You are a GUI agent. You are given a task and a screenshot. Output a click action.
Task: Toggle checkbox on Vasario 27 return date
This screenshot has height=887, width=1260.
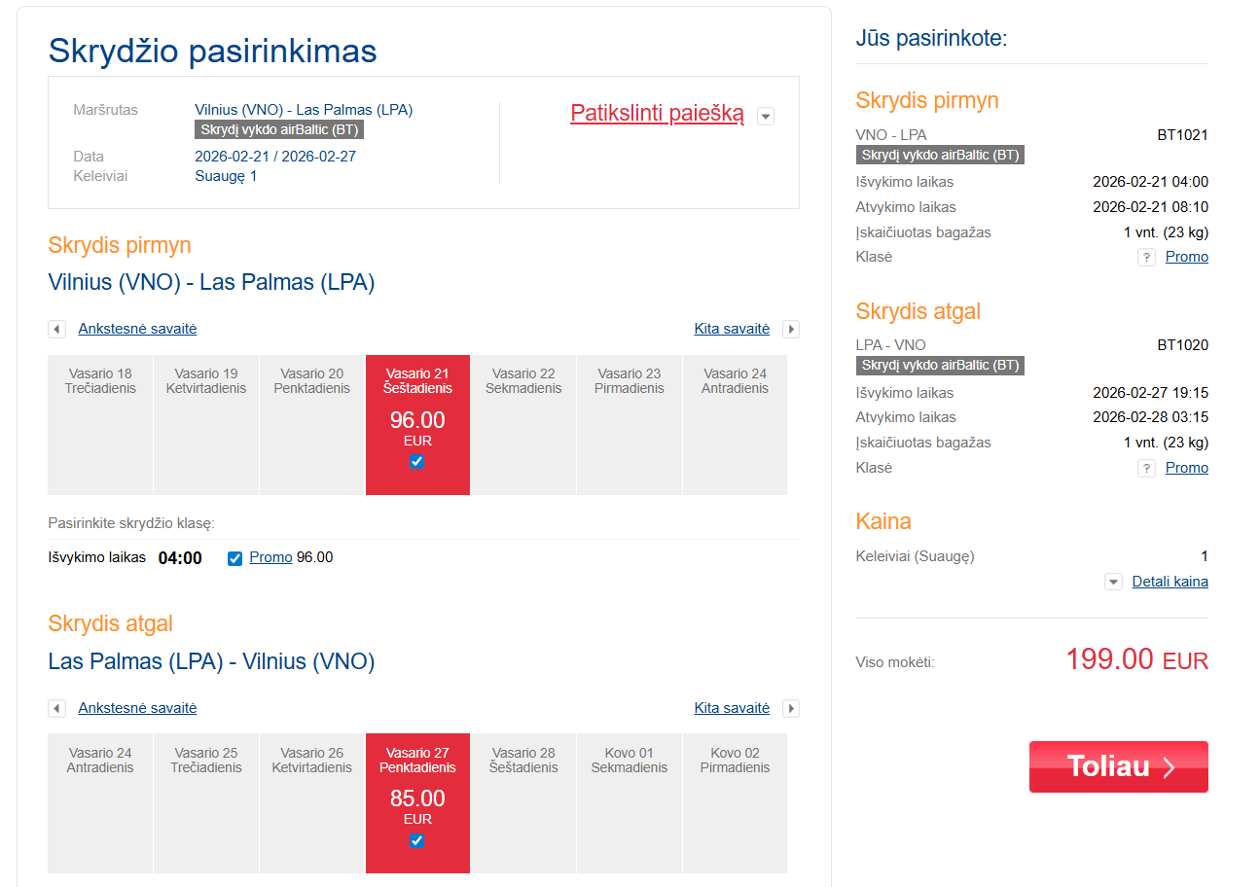(x=417, y=840)
